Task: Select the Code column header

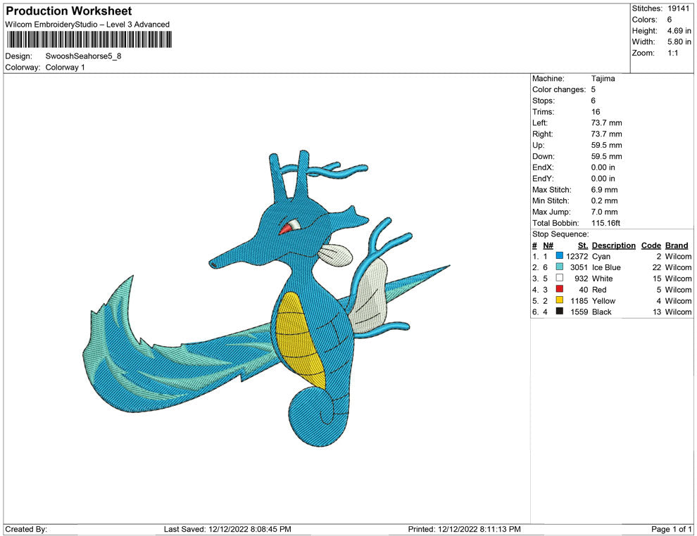Action: 651,245
